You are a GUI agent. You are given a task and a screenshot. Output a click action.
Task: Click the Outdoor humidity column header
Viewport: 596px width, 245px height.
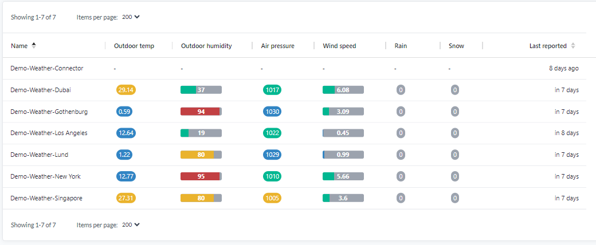click(206, 46)
